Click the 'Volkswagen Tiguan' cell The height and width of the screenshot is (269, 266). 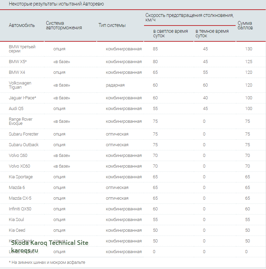[x=20, y=85]
